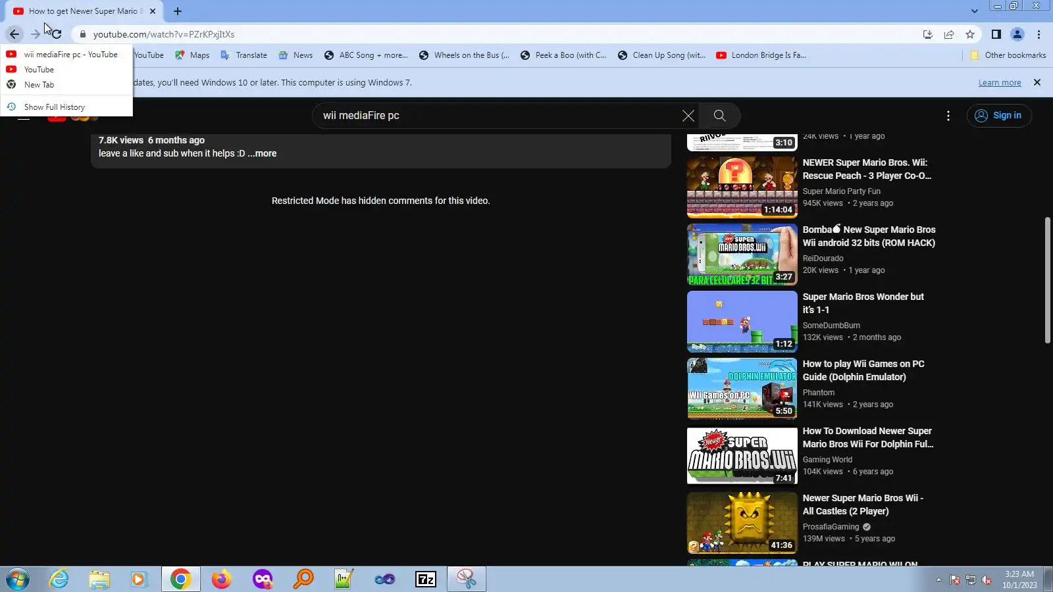Screen dimensions: 1053x592
Task: Bookmark this tab with the star icon
Action: pyautogui.click(x=970, y=34)
